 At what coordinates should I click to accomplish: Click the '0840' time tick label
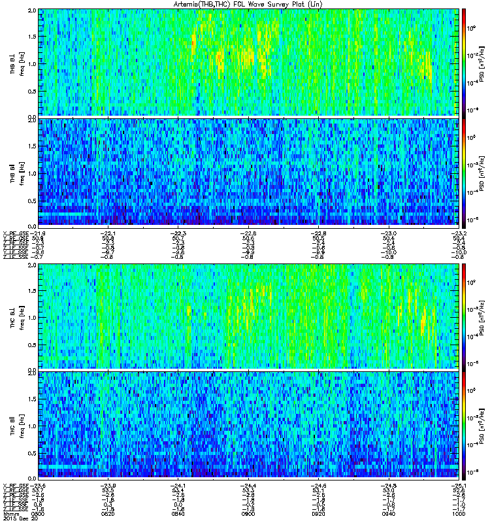coord(178,514)
